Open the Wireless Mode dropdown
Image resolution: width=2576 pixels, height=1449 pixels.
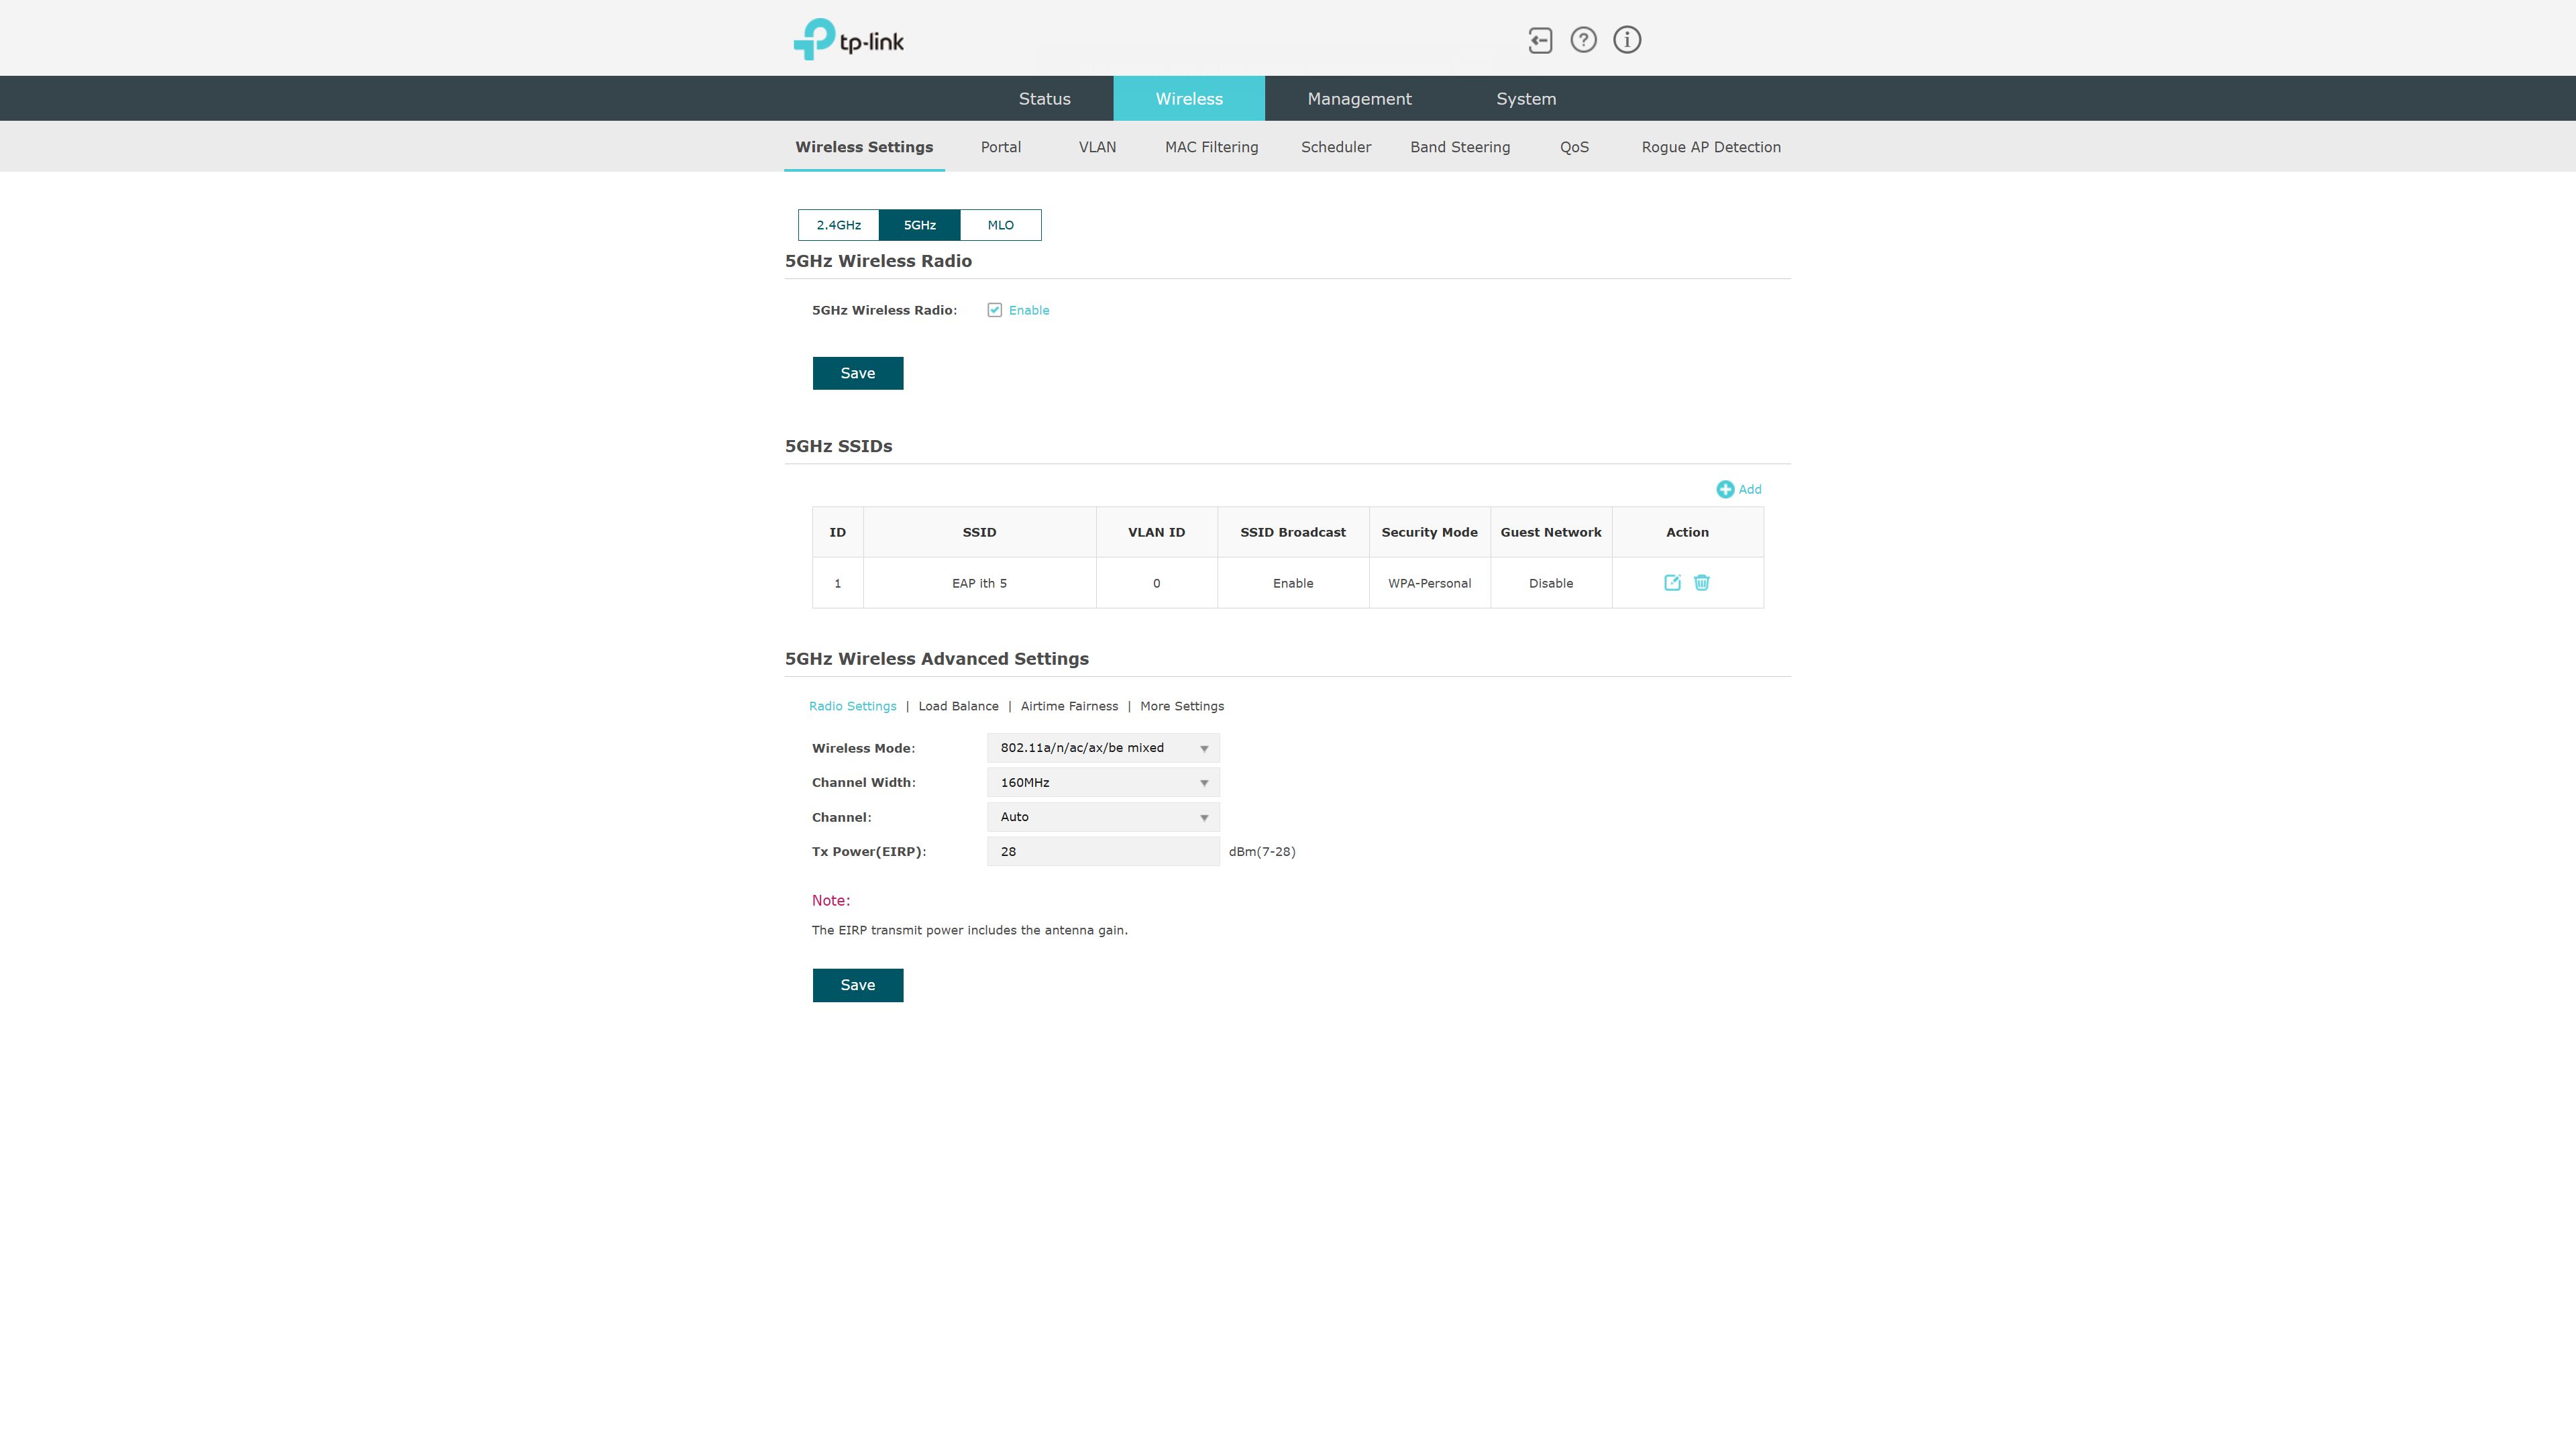tap(1102, 748)
